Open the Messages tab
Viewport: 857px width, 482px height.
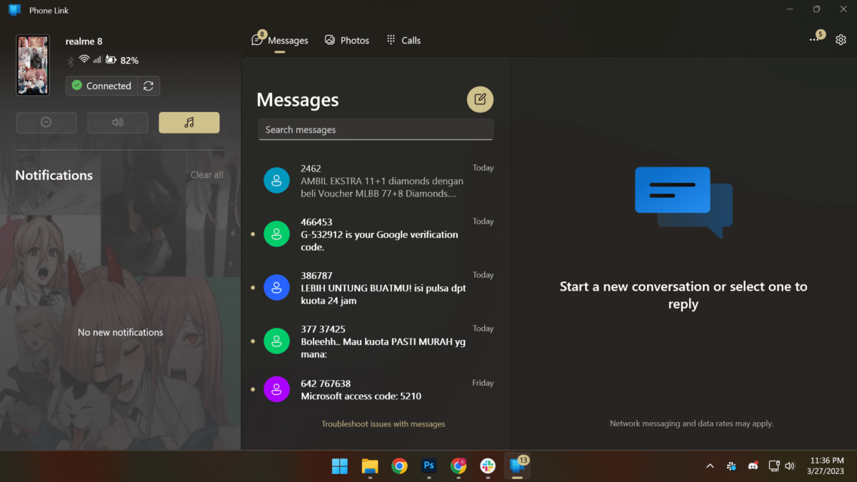[x=281, y=41]
